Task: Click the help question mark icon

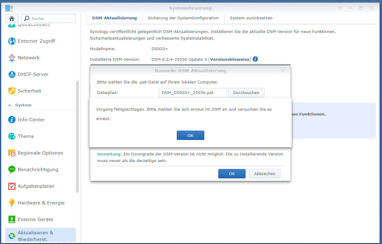Action: pos(340,8)
